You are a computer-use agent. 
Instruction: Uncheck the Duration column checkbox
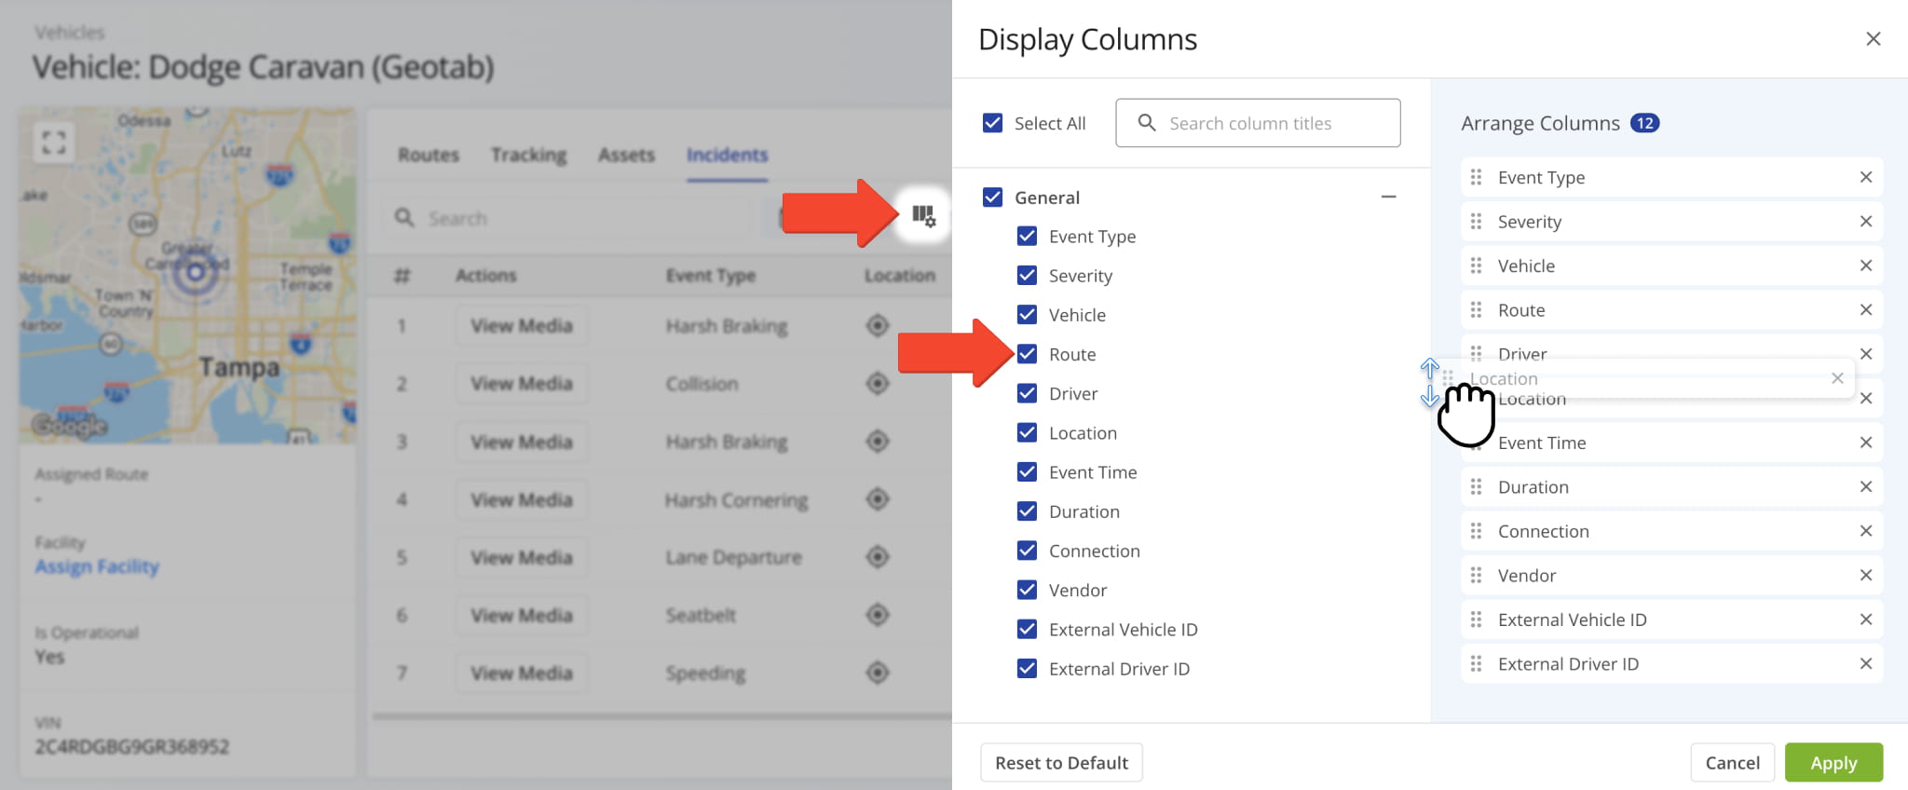coord(1027,511)
